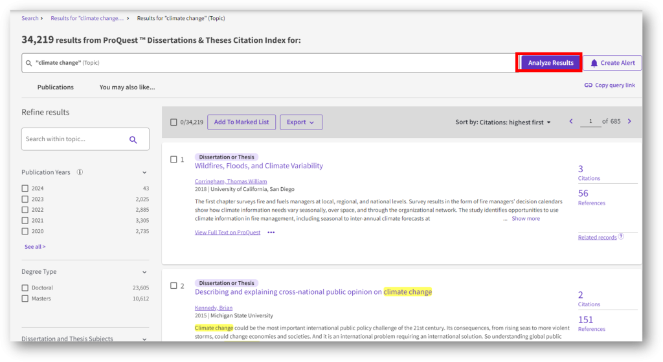This screenshot has width=663, height=362.
Task: Open the Export dropdown
Action: pyautogui.click(x=300, y=122)
